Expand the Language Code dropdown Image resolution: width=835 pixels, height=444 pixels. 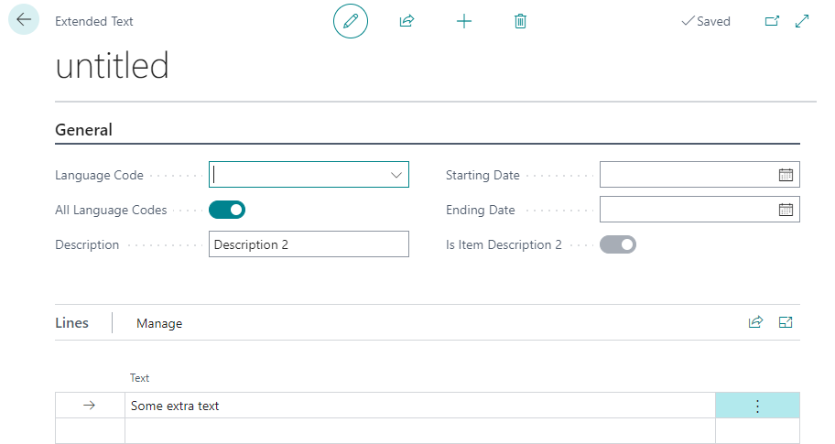tap(396, 175)
